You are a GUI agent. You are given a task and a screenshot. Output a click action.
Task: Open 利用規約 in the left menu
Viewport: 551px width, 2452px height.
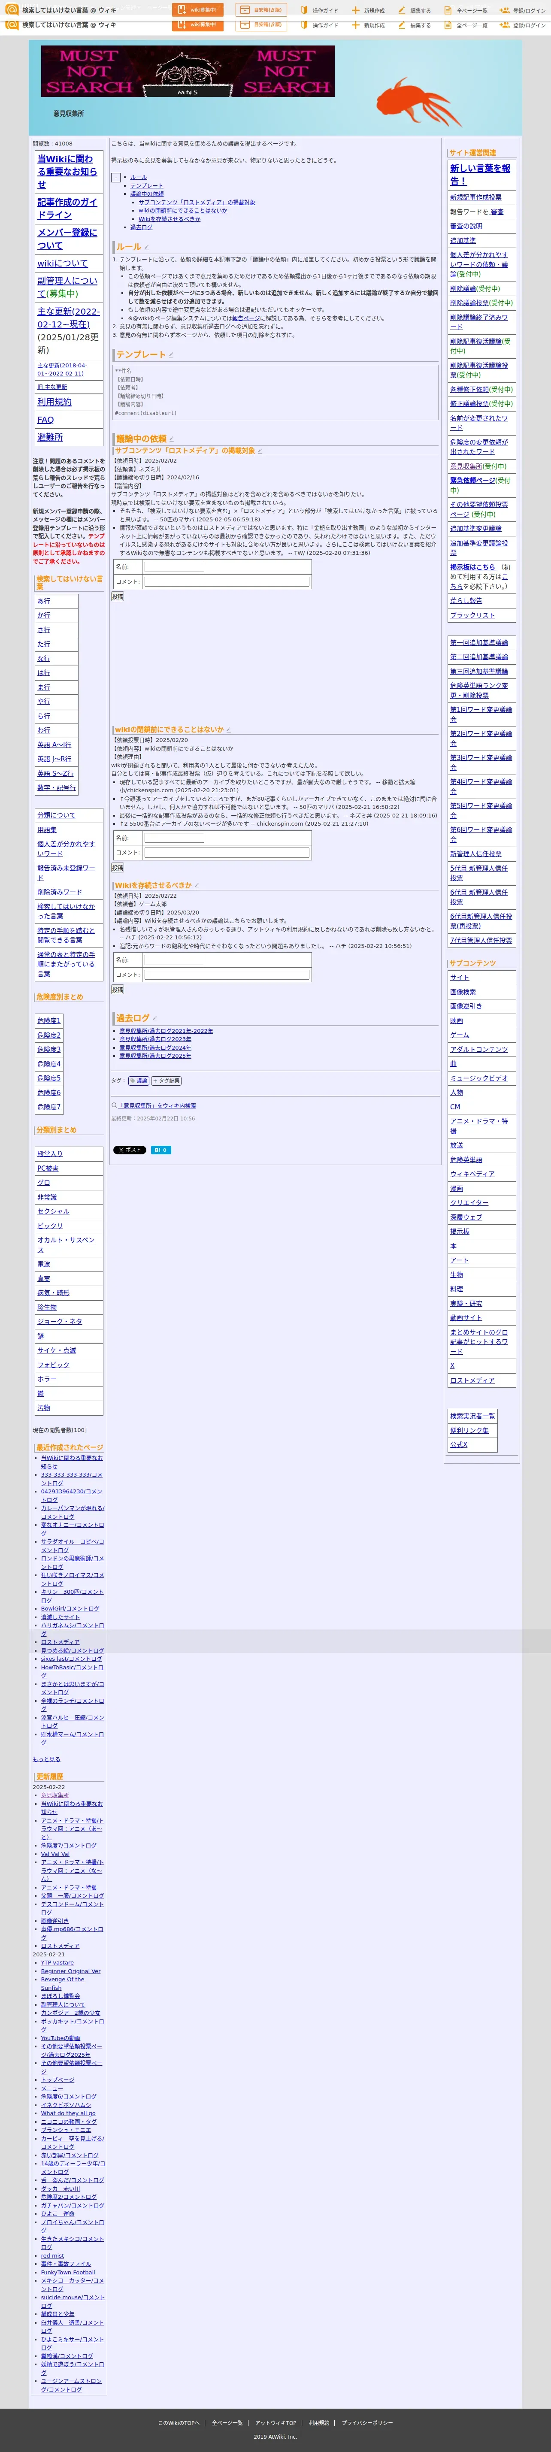coord(54,402)
